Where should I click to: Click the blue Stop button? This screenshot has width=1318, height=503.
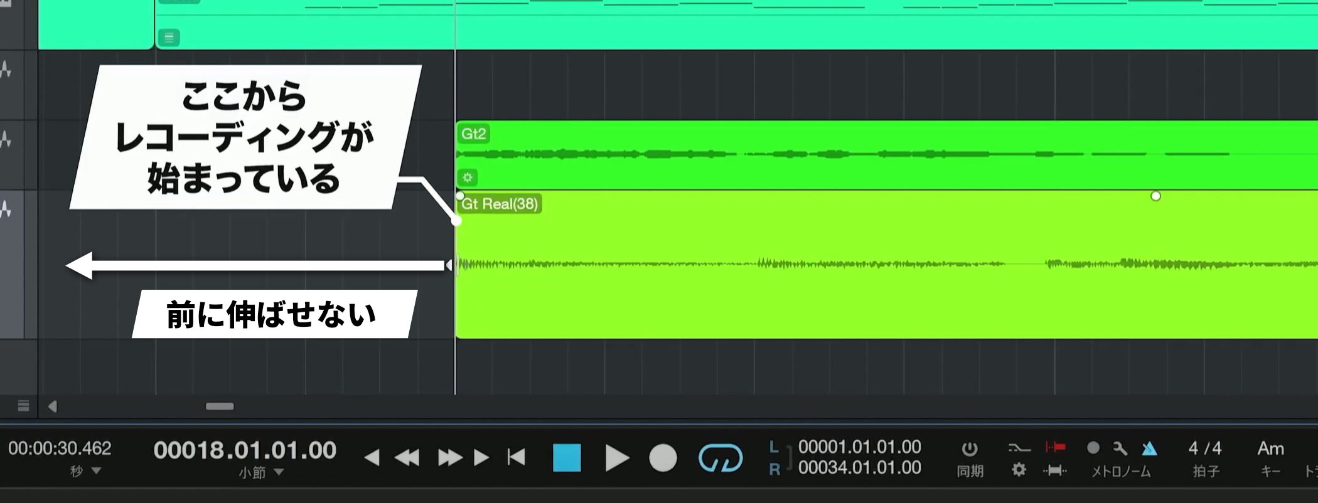point(566,458)
